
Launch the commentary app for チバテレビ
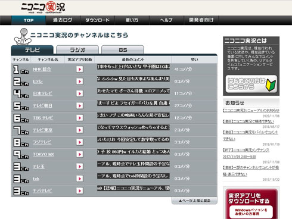point(80,190)
